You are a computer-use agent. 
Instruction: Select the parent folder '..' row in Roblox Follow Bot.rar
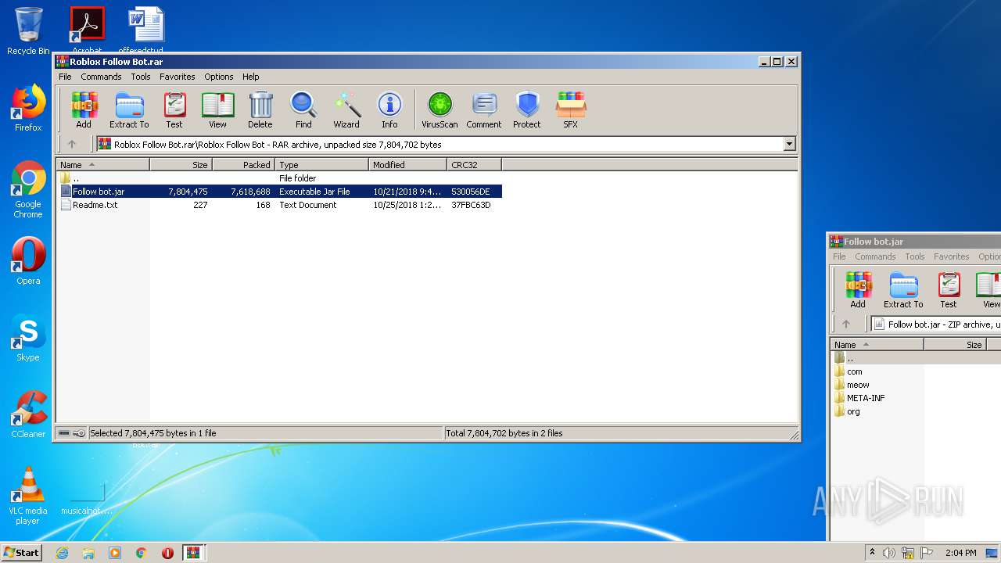tap(280, 178)
